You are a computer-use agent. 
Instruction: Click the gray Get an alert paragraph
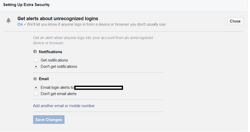point(93,40)
